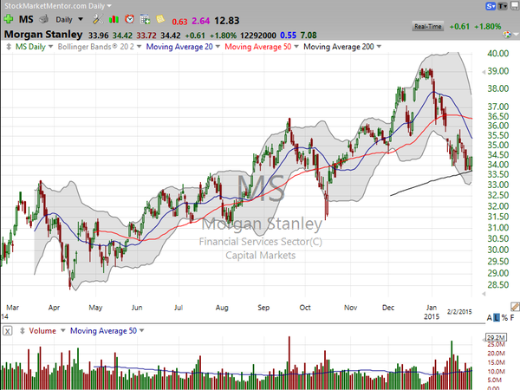Screen dimensions: 520x390
Task: Open the chart settings wrench icon
Action: (97, 19)
